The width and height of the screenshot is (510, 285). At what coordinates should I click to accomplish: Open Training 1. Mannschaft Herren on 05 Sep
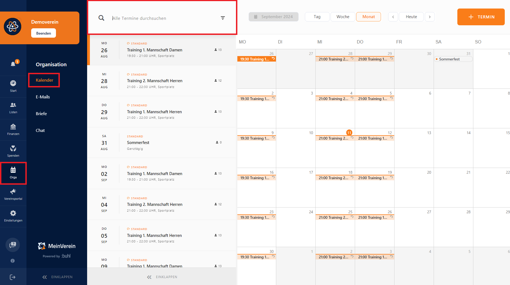coord(162,236)
